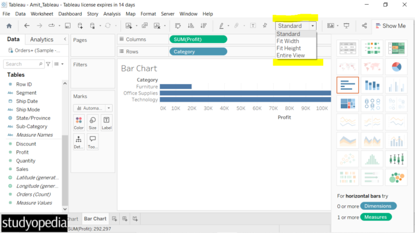Click the highlight pen icon
This screenshot has height=233, width=415.
tap(221, 25)
